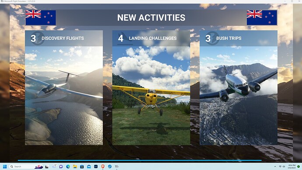Open the Mail app from taskbar
Viewport: 302px width, 170px height.
click(x=89, y=167)
